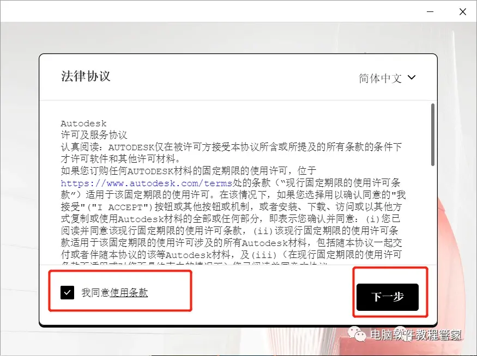Viewport: 477px width, 356px height.
Task: Click the 法律协议 dialog title
Action: [86, 76]
